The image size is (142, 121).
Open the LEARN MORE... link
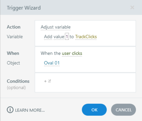pos(30,110)
